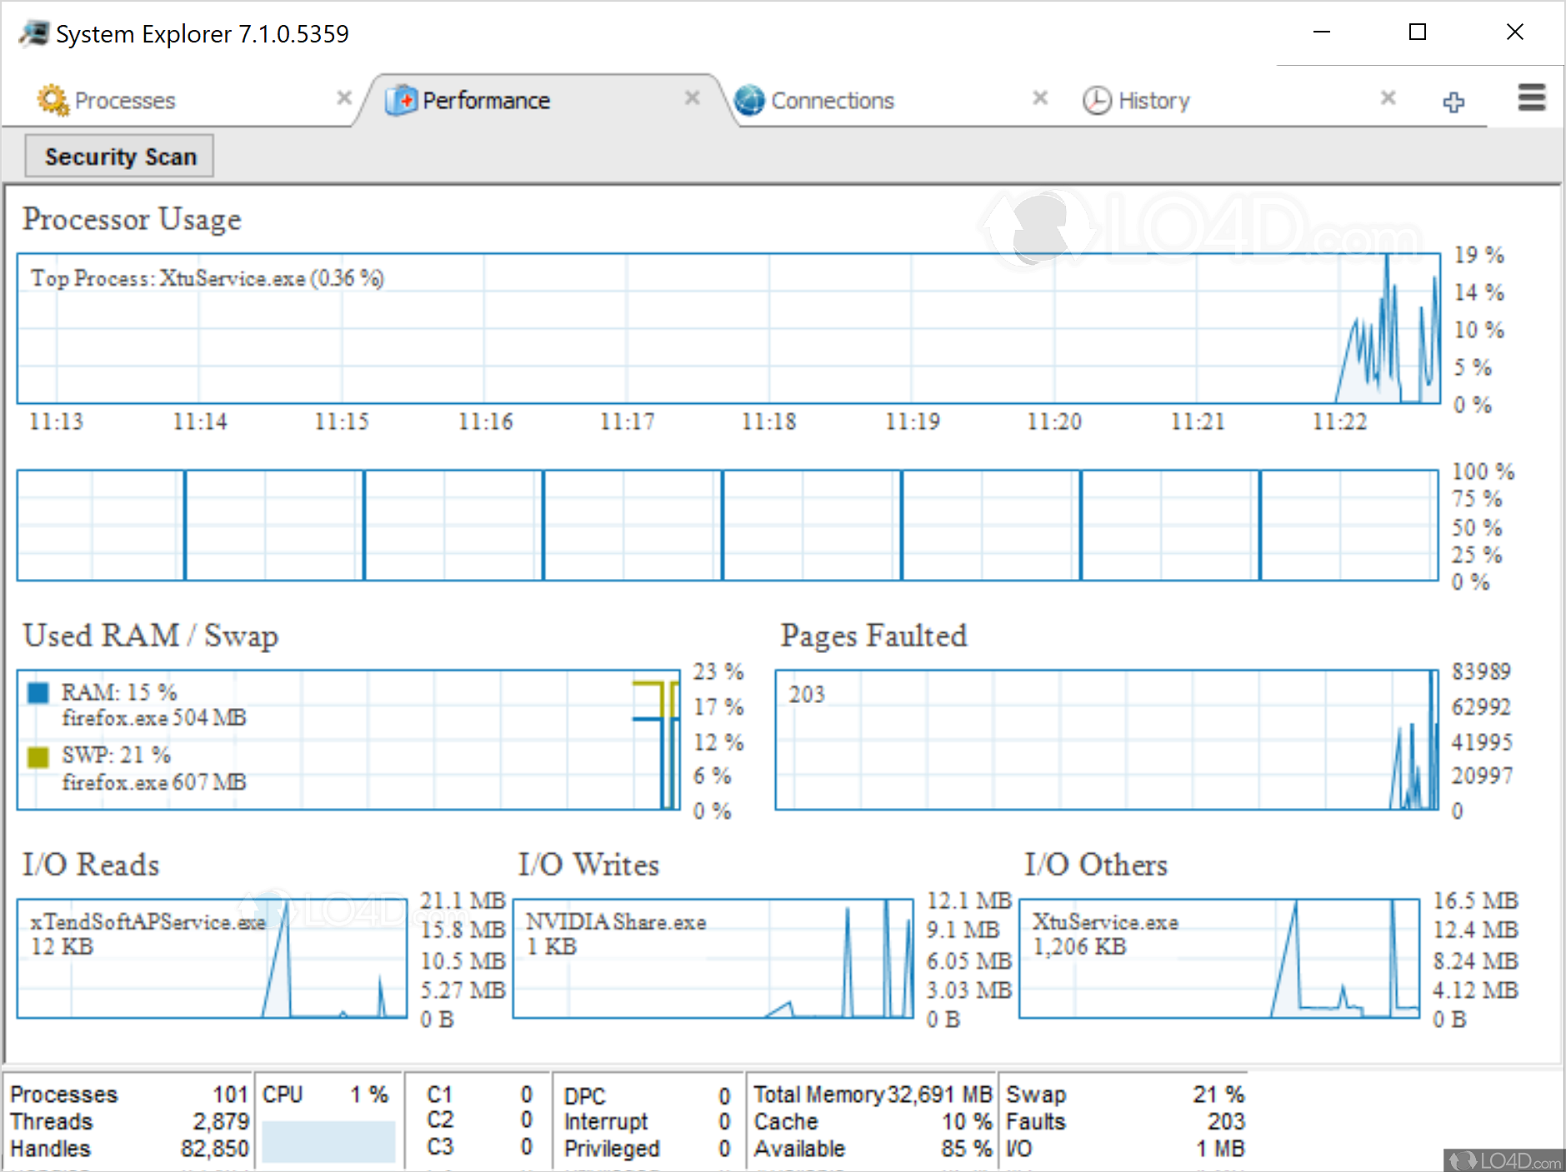Click the Processes count 101
This screenshot has height=1172, width=1566.
[230, 1095]
